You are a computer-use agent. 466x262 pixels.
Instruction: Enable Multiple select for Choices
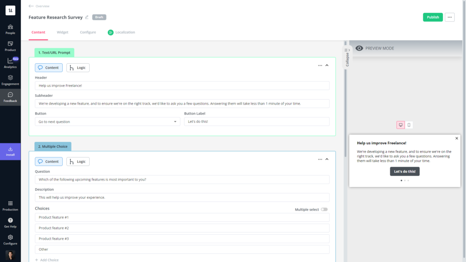click(324, 209)
